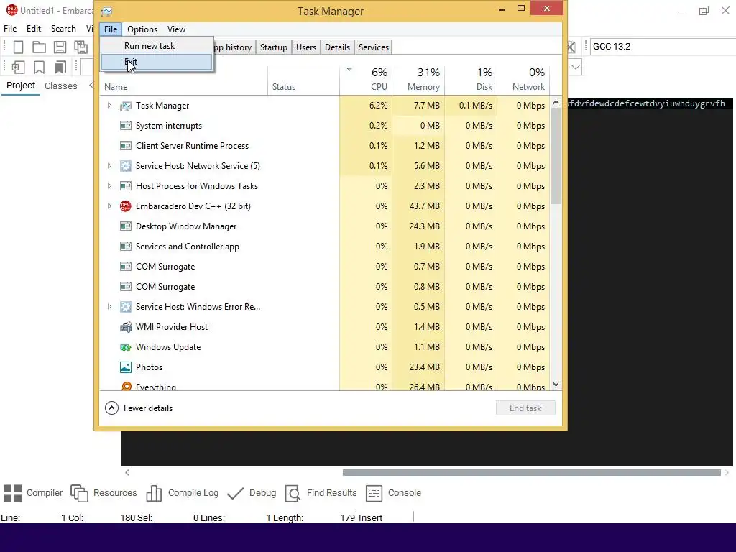Open the GCC 13.2 compiler dropdown
Viewport: 736px width, 552px height.
(x=662, y=47)
